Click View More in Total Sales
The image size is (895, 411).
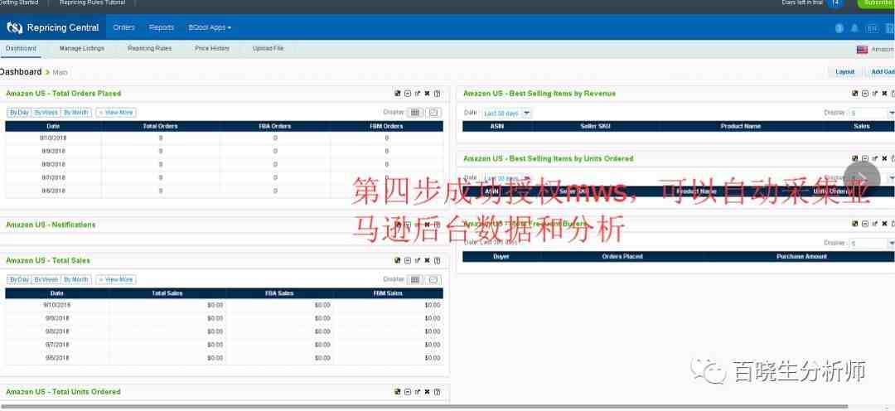pos(116,280)
